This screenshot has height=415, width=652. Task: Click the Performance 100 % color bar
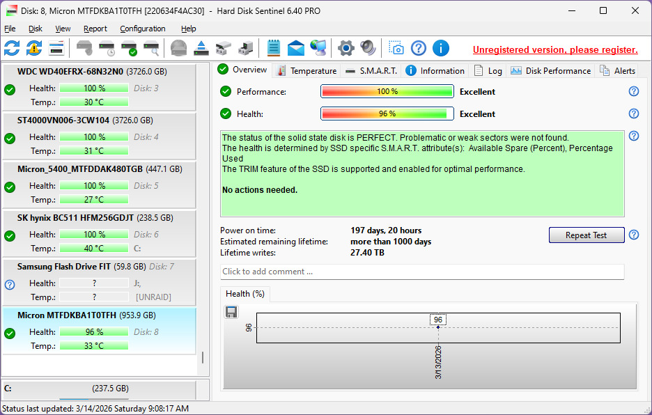[x=387, y=91]
